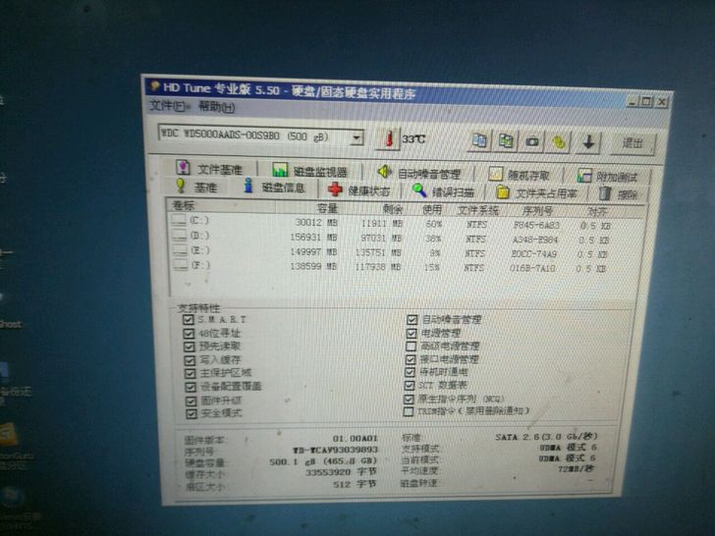Toggle the SCT 数据表 checkbox

tap(410, 386)
